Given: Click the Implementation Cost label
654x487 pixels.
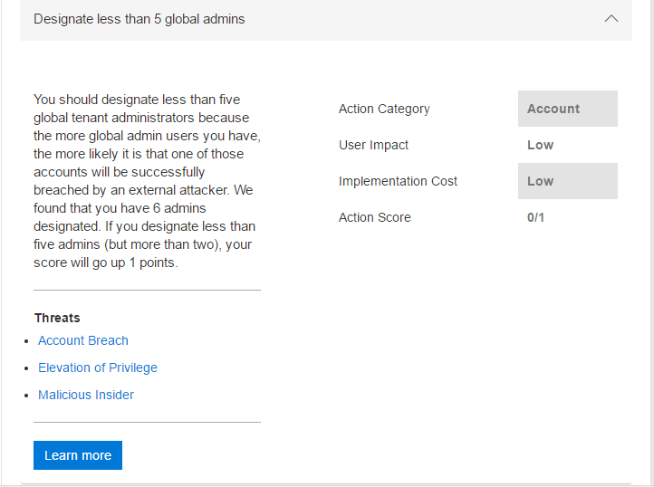Looking at the screenshot, I should (398, 181).
